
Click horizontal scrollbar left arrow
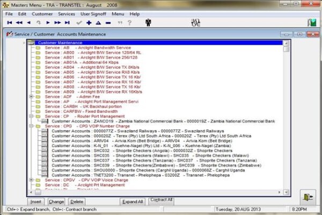click(31, 192)
